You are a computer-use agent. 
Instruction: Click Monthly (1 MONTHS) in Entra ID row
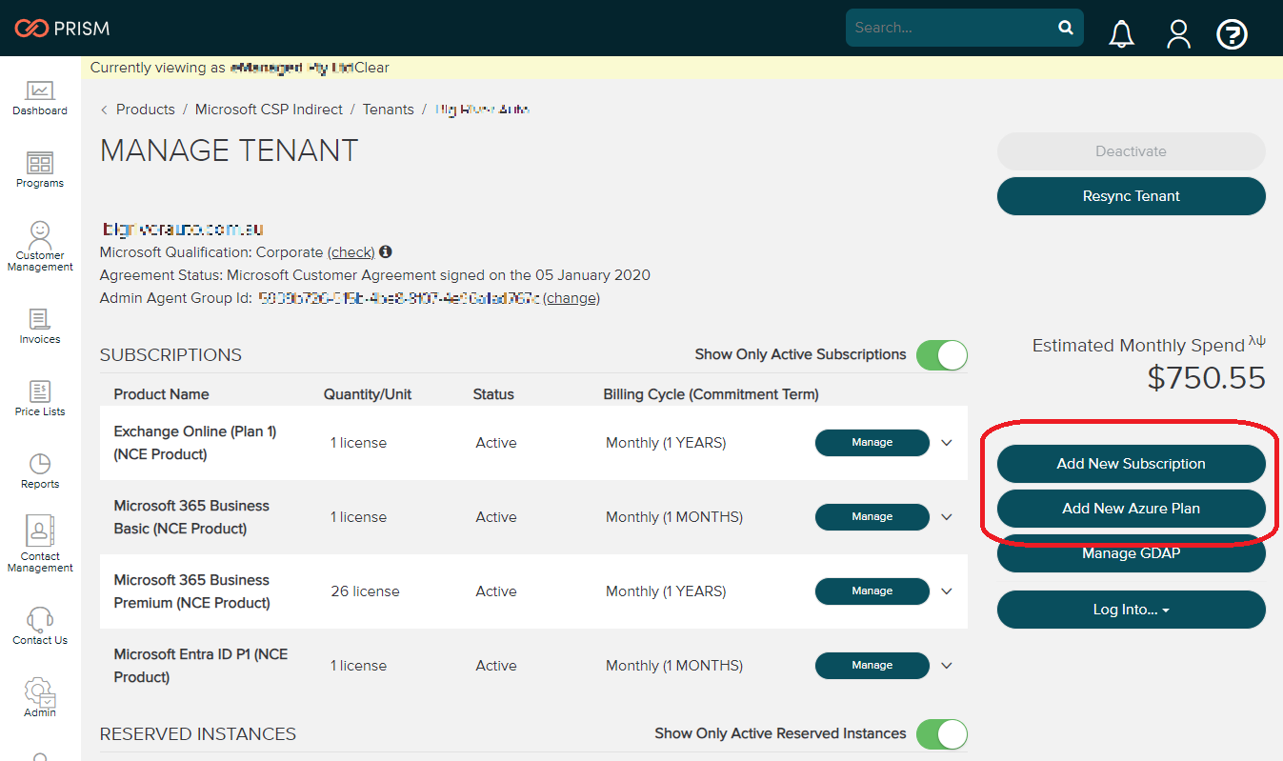point(674,666)
